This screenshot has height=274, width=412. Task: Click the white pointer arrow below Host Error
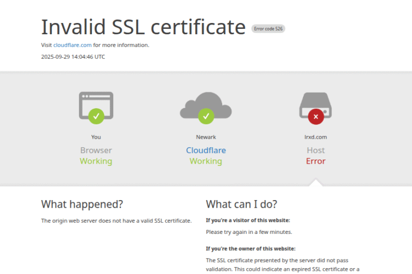[x=316, y=182]
